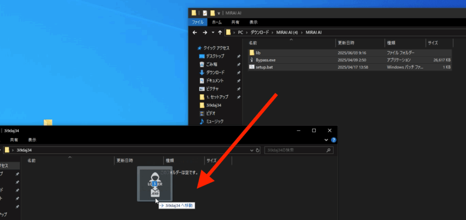This screenshot has height=220, width=466.
Task: Click the forward arrow in MIRAI AI window
Action: coord(204,33)
